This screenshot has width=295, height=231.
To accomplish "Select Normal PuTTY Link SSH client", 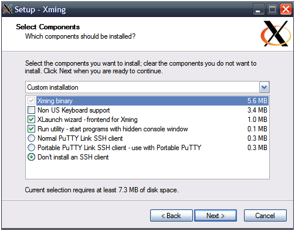I will pyautogui.click(x=31, y=138).
